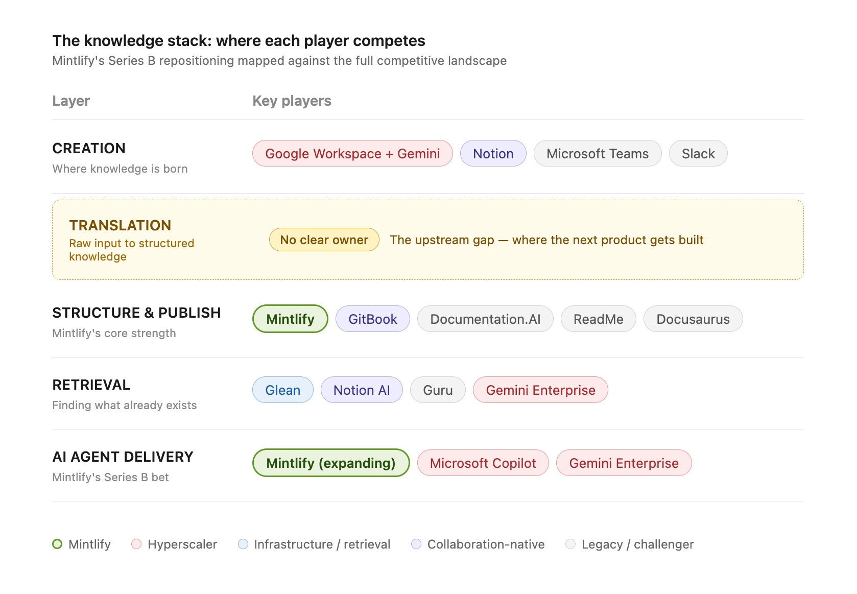857x594 pixels.
Task: Click the purple Collaboration-native legend circle
Action: coord(416,544)
